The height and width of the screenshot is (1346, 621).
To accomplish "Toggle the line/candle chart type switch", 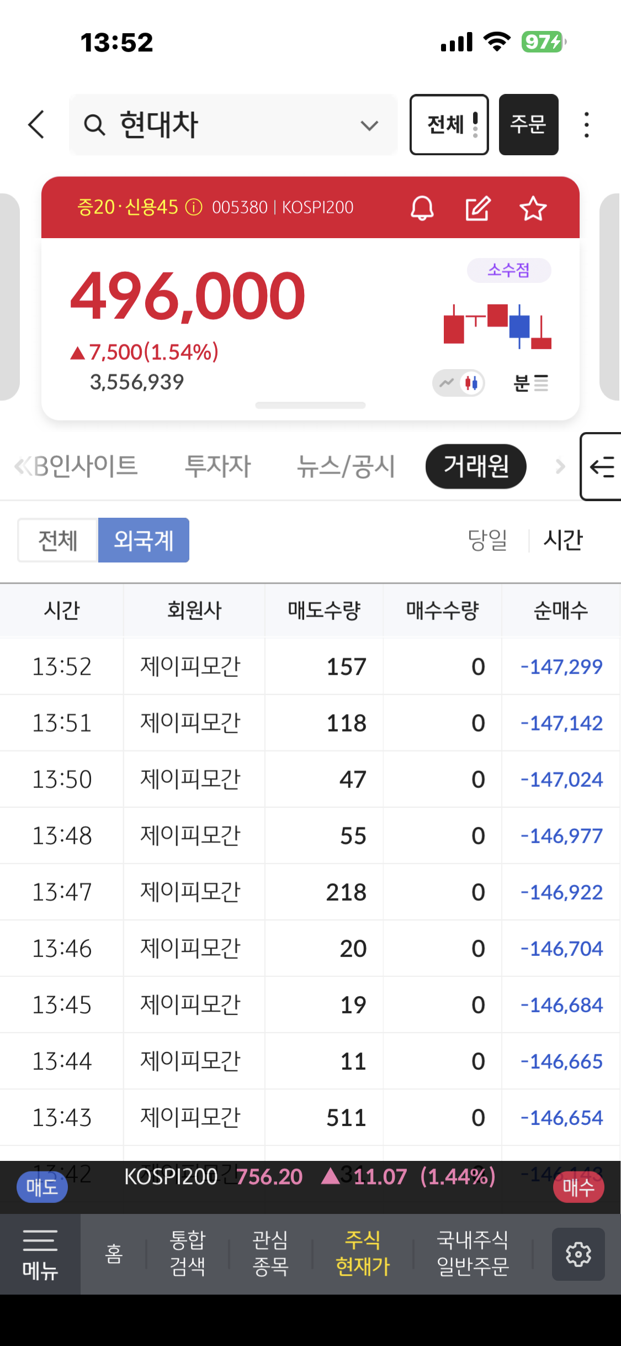I will coord(459,382).
